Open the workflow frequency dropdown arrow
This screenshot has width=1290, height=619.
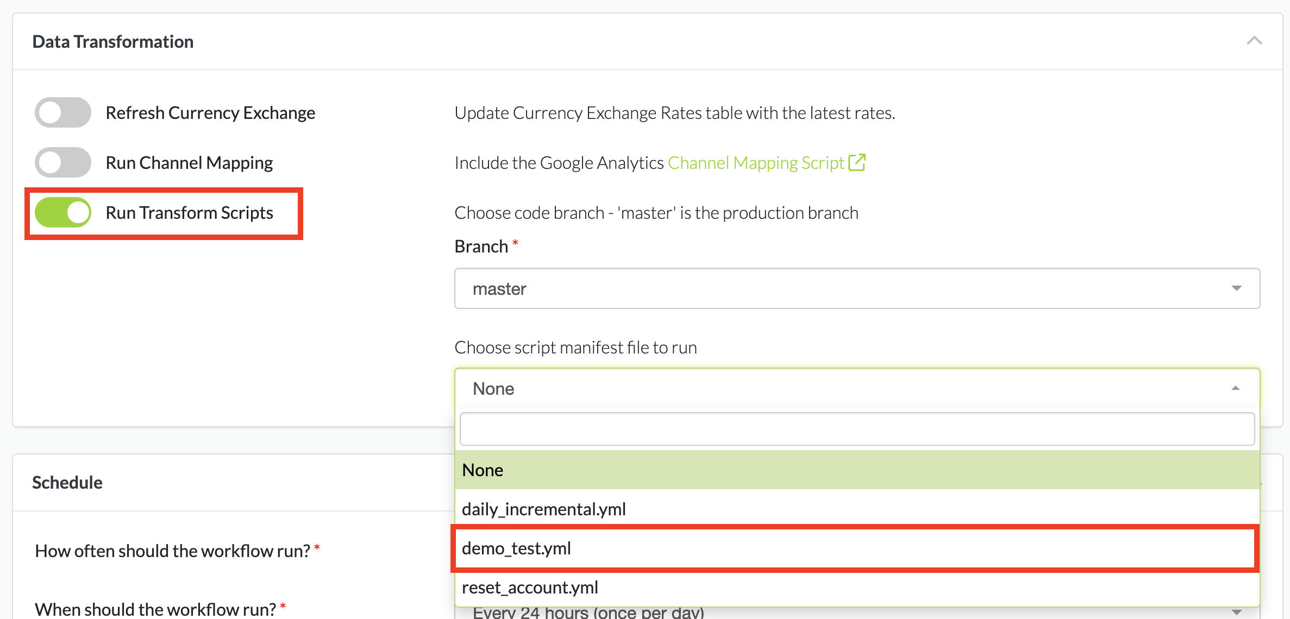click(1237, 612)
